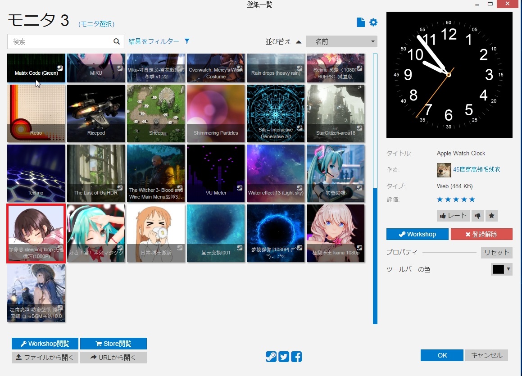Select Shimmering Particles wallpaper
522x376 pixels.
tap(216, 113)
